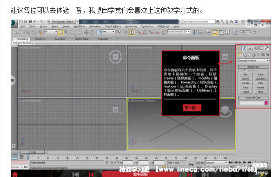Open the Edit menu
The height and width of the screenshot is (177, 273).
tap(23, 26)
